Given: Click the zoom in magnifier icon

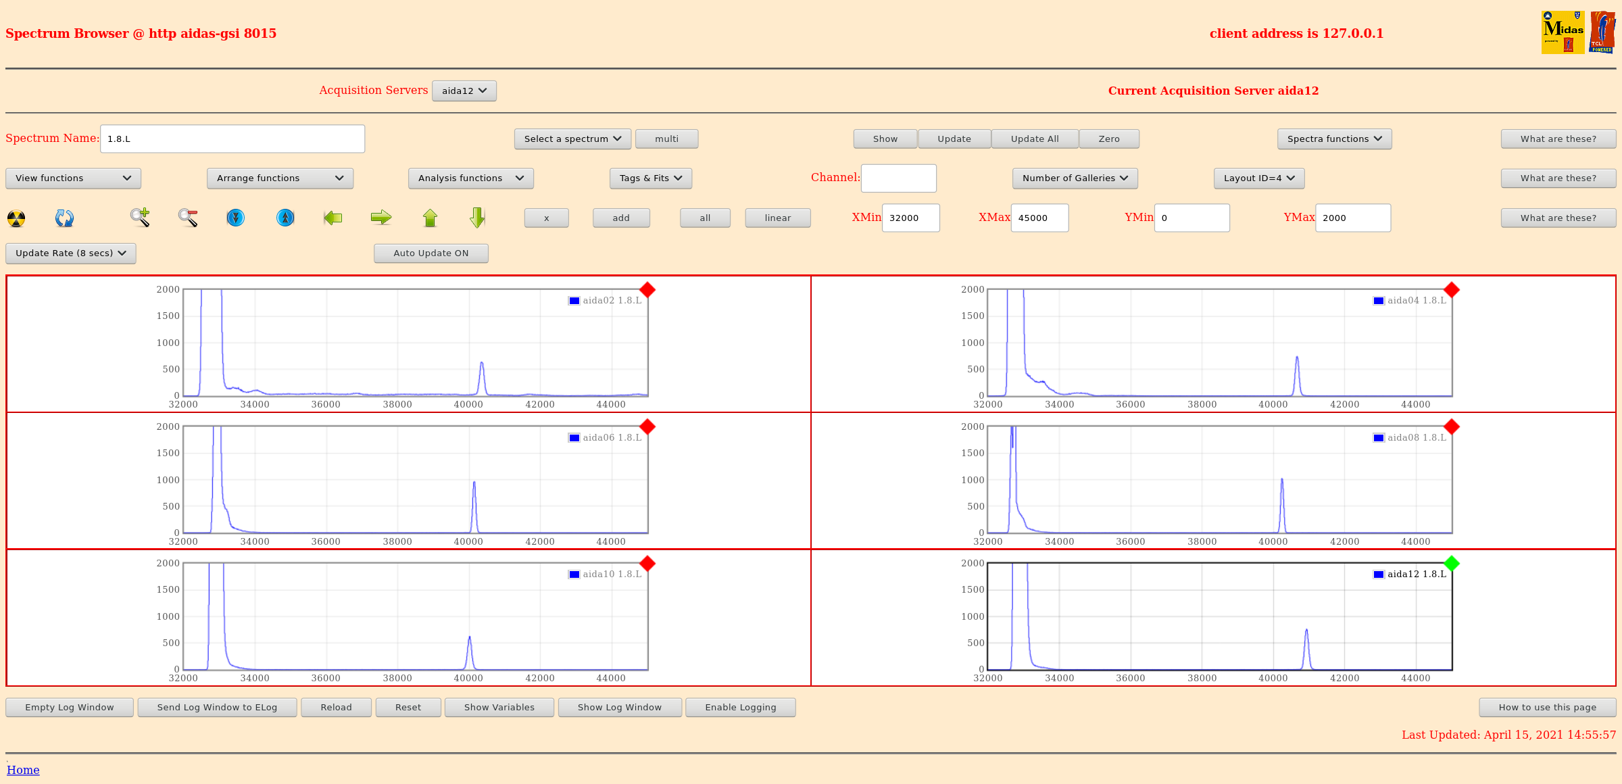Looking at the screenshot, I should pyautogui.click(x=140, y=218).
